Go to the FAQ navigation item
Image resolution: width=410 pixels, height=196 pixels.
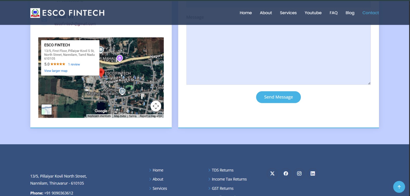tap(333, 13)
